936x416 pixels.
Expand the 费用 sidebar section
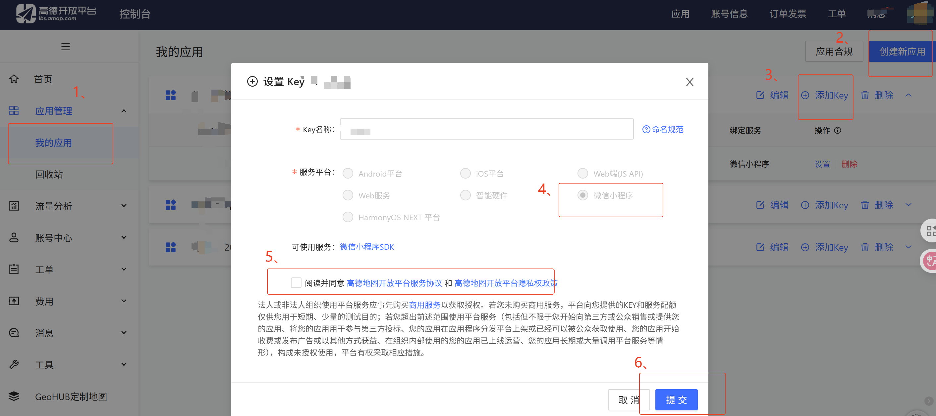124,301
